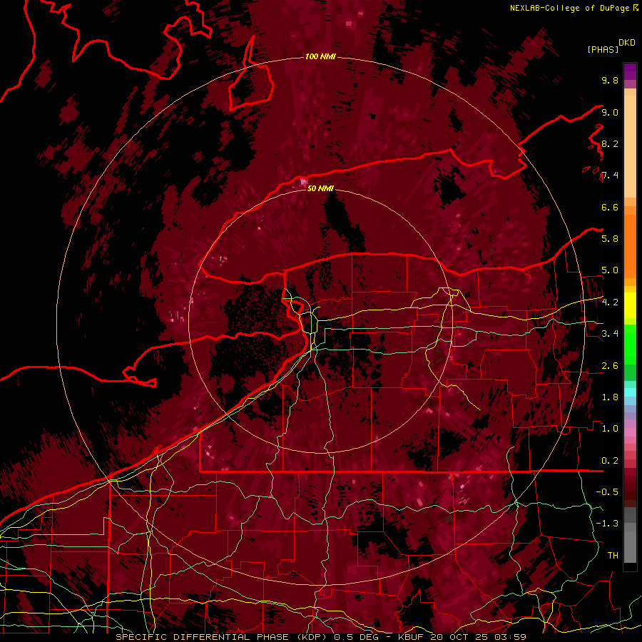
Task: Click the DKD unit label above legend
Action: point(627,43)
